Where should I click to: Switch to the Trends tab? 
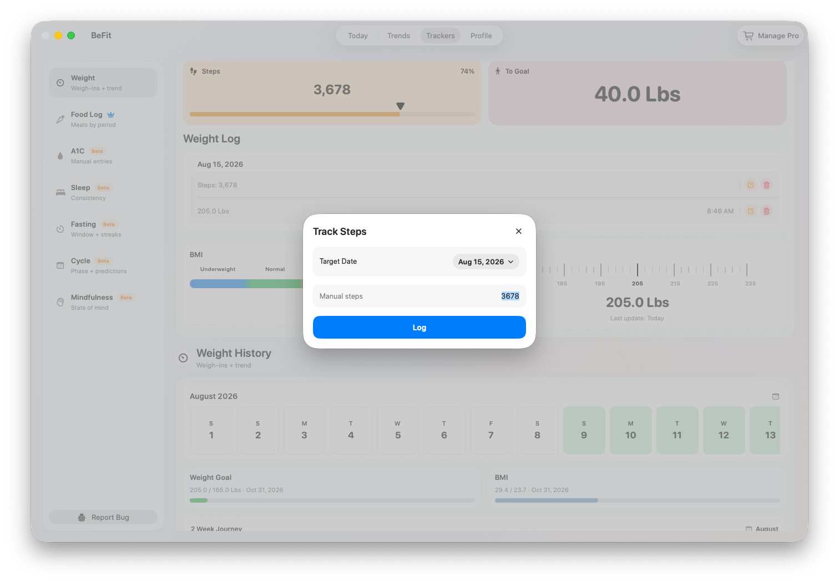coord(398,35)
